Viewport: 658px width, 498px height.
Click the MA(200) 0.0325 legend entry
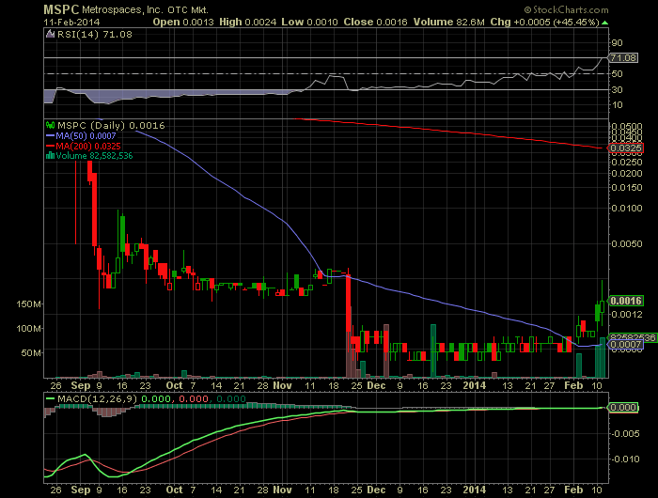coord(83,146)
